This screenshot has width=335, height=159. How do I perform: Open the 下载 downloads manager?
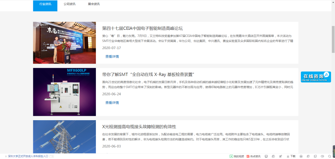(x=291, y=157)
